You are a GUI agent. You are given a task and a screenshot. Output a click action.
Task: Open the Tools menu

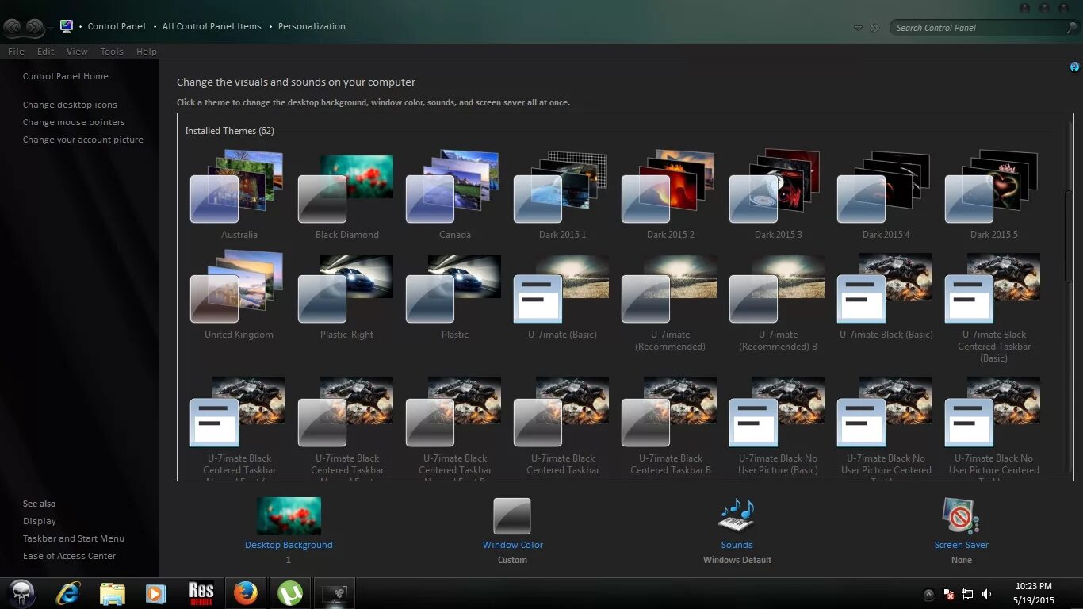[x=112, y=51]
